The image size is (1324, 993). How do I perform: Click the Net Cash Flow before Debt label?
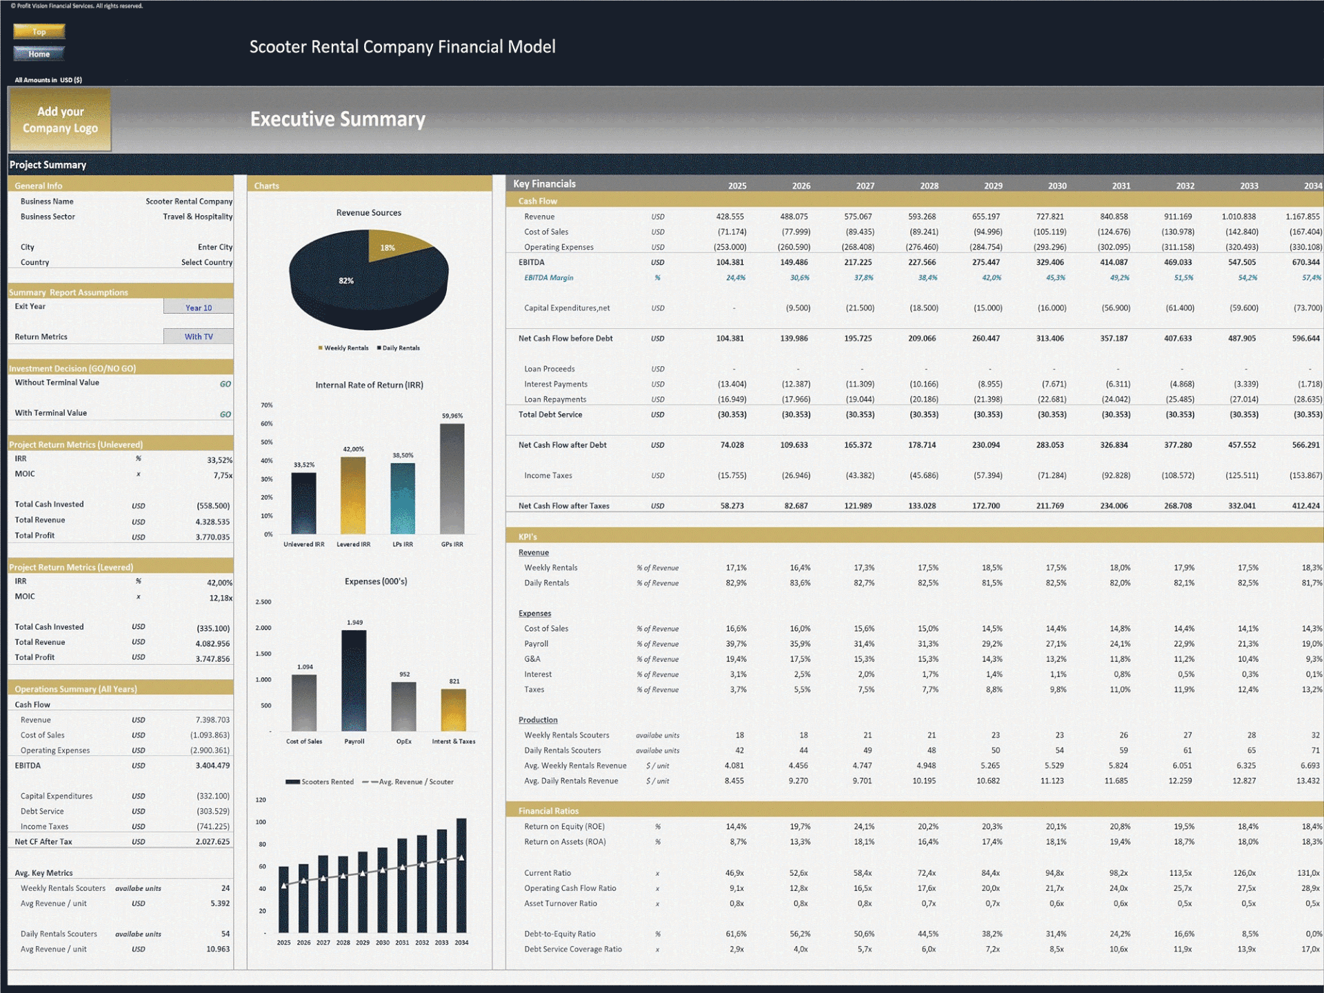[565, 339]
